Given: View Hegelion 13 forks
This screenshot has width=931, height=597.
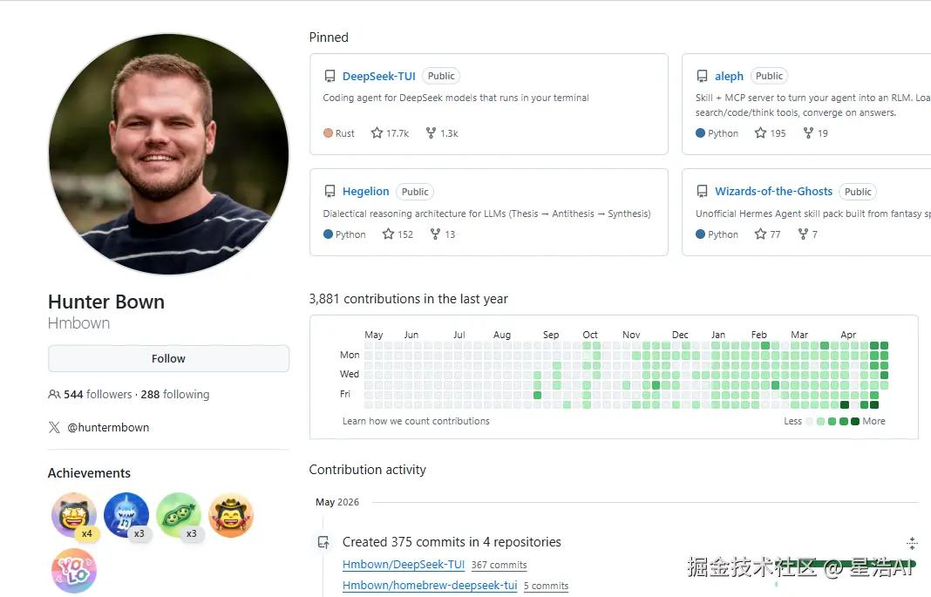Looking at the screenshot, I should tap(442, 234).
